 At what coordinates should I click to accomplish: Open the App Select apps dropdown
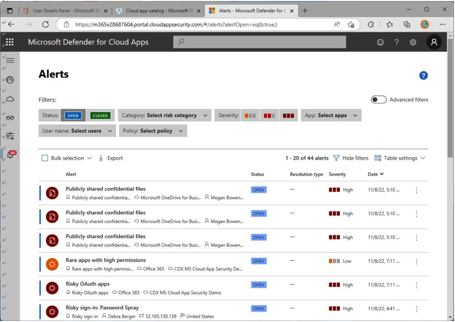click(x=331, y=115)
